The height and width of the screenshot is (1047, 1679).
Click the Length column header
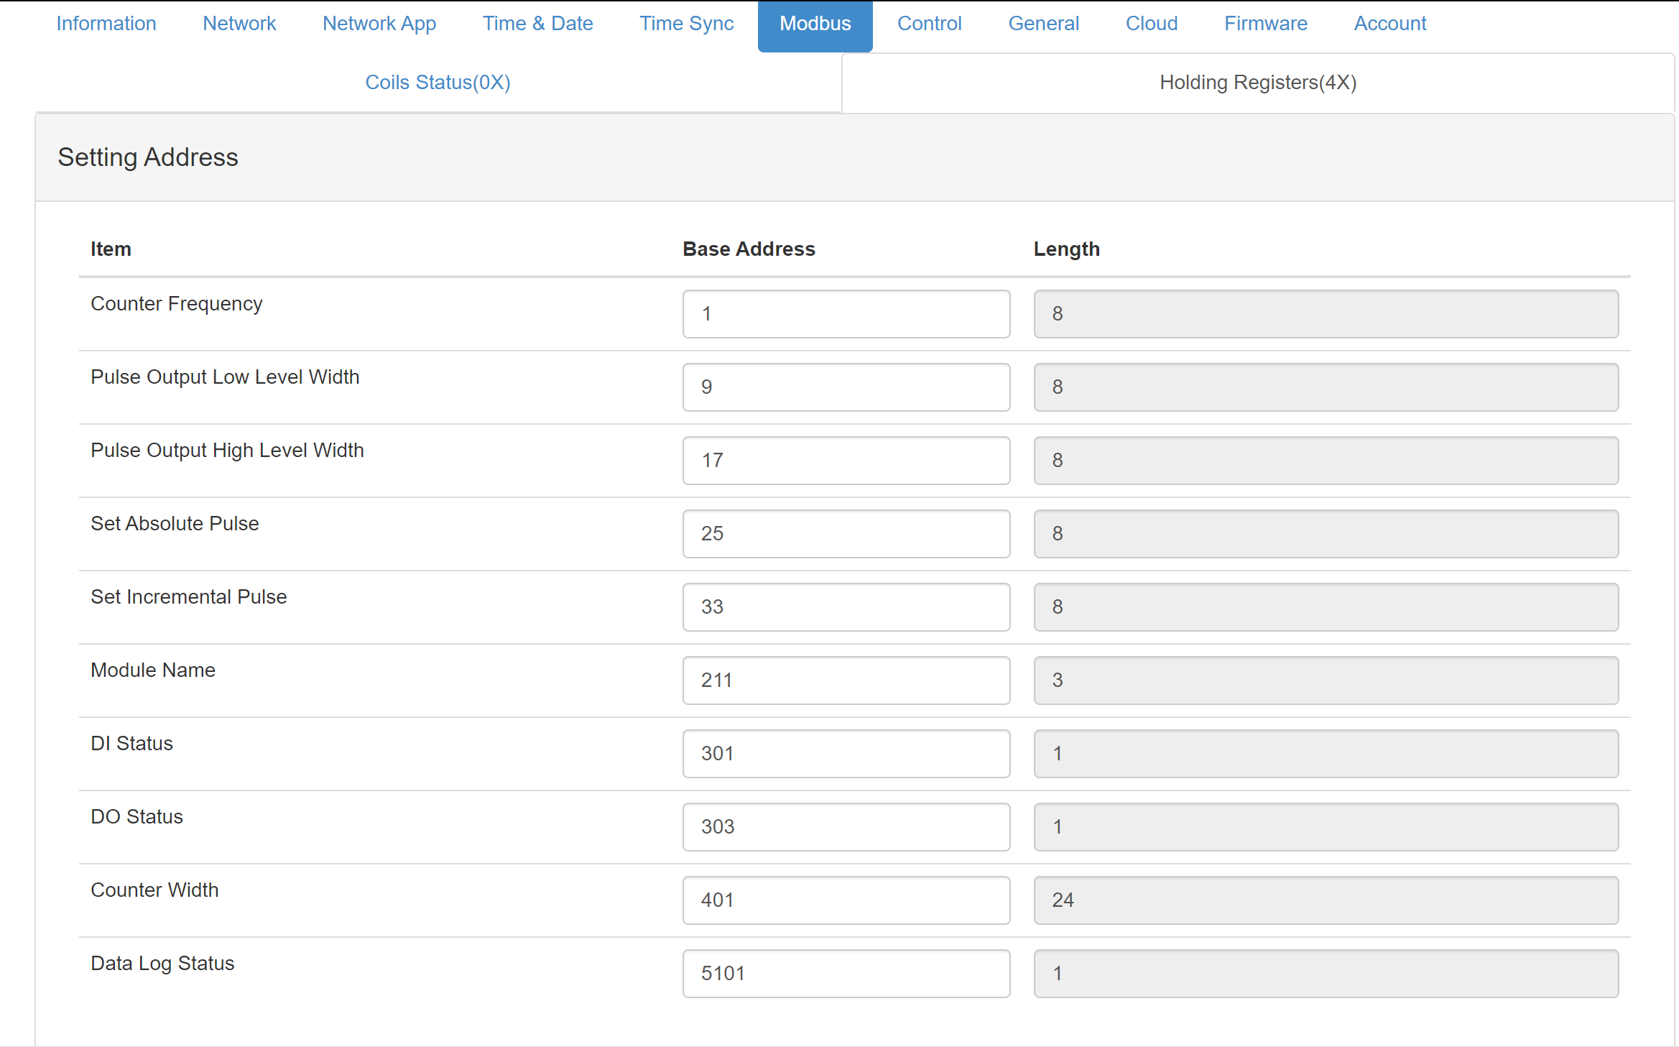click(x=1067, y=249)
